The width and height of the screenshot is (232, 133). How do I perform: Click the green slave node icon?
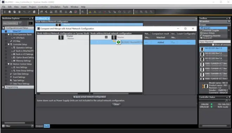click(x=118, y=42)
